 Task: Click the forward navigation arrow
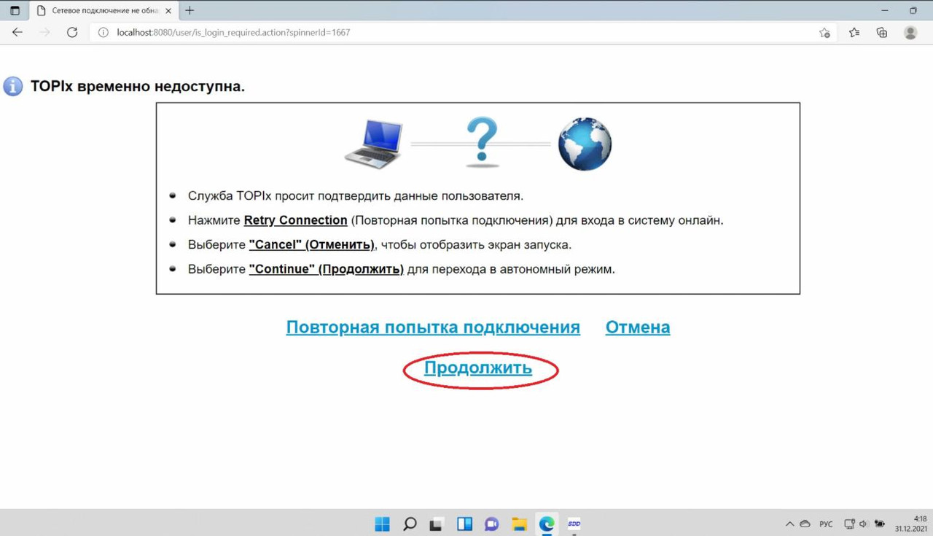tap(45, 32)
